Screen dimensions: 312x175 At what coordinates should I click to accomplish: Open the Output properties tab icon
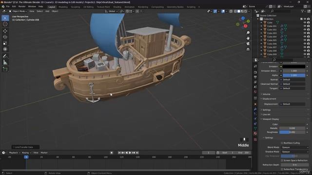point(255,77)
